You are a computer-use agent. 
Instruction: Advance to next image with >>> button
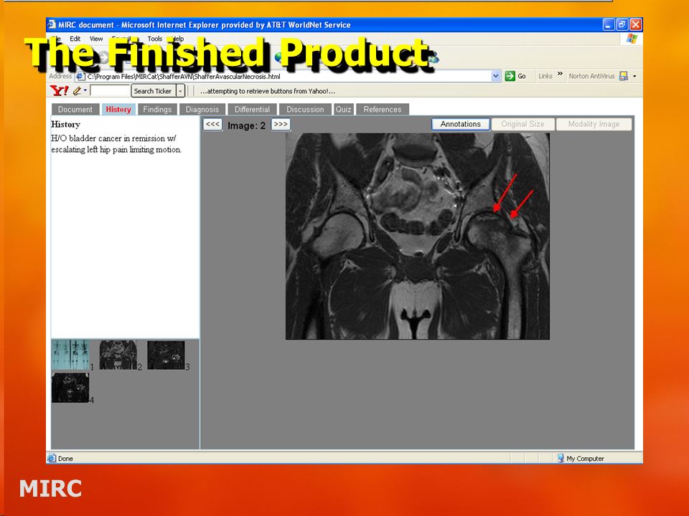[281, 125]
